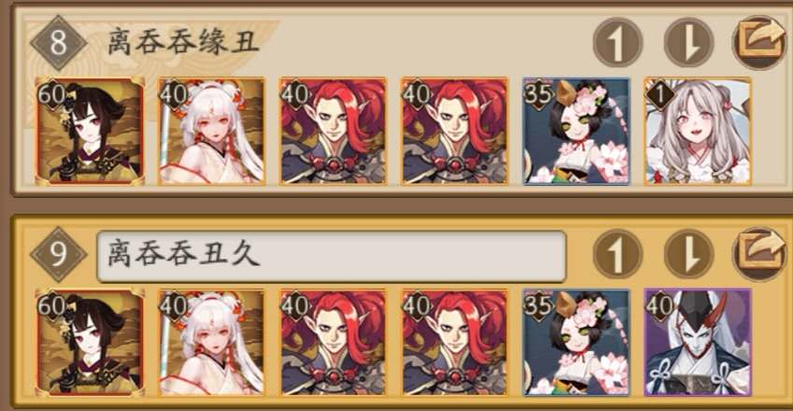
Task: Select team 8 number diamond badge
Action: click(x=58, y=42)
